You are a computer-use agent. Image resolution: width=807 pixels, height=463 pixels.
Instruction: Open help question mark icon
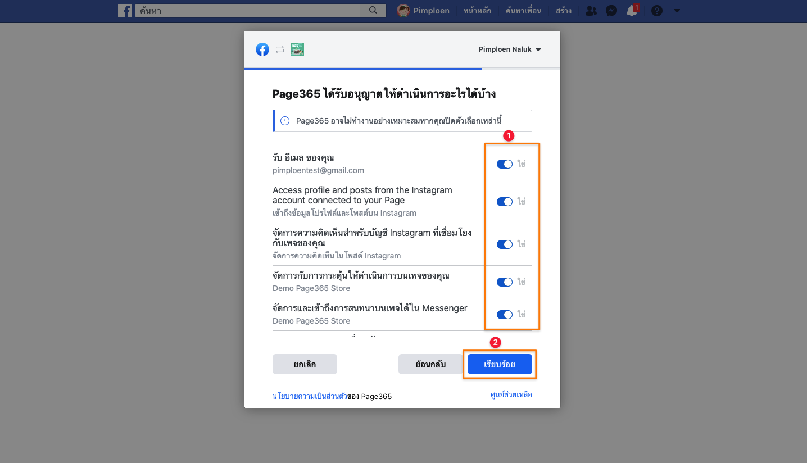coord(656,11)
